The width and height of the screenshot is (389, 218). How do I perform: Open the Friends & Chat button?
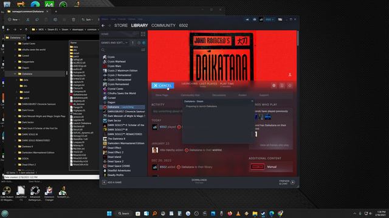point(287,182)
